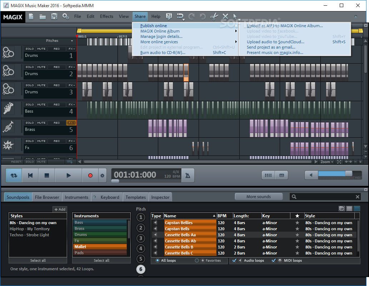Screen dimensions: 369x286
Task: Select the Favorites radio button
Action: tap(197, 261)
